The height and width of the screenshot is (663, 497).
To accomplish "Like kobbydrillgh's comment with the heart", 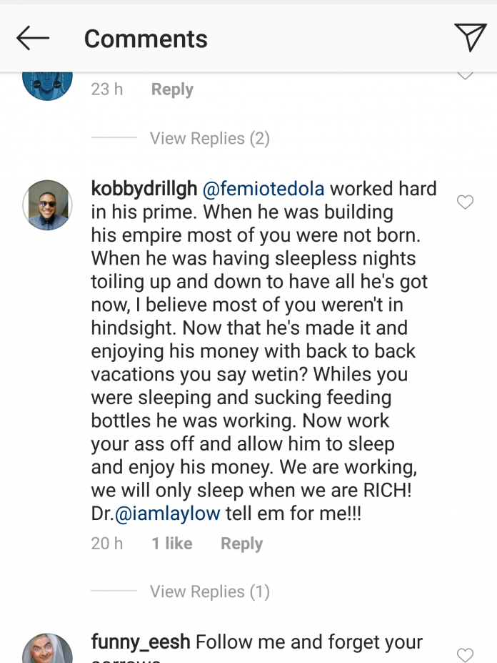I will tap(465, 202).
